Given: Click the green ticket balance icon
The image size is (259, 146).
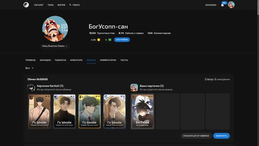Looking at the screenshot, I should pos(110,40).
